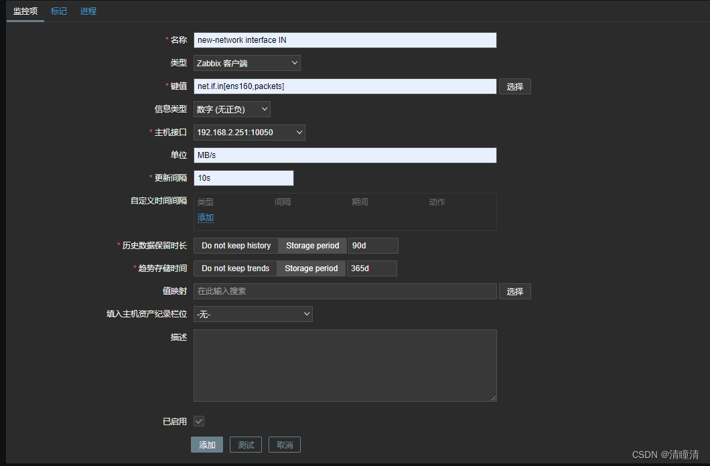Click the 选择 button next to 值映射
Viewport: 710px width, 466px height.
point(515,291)
